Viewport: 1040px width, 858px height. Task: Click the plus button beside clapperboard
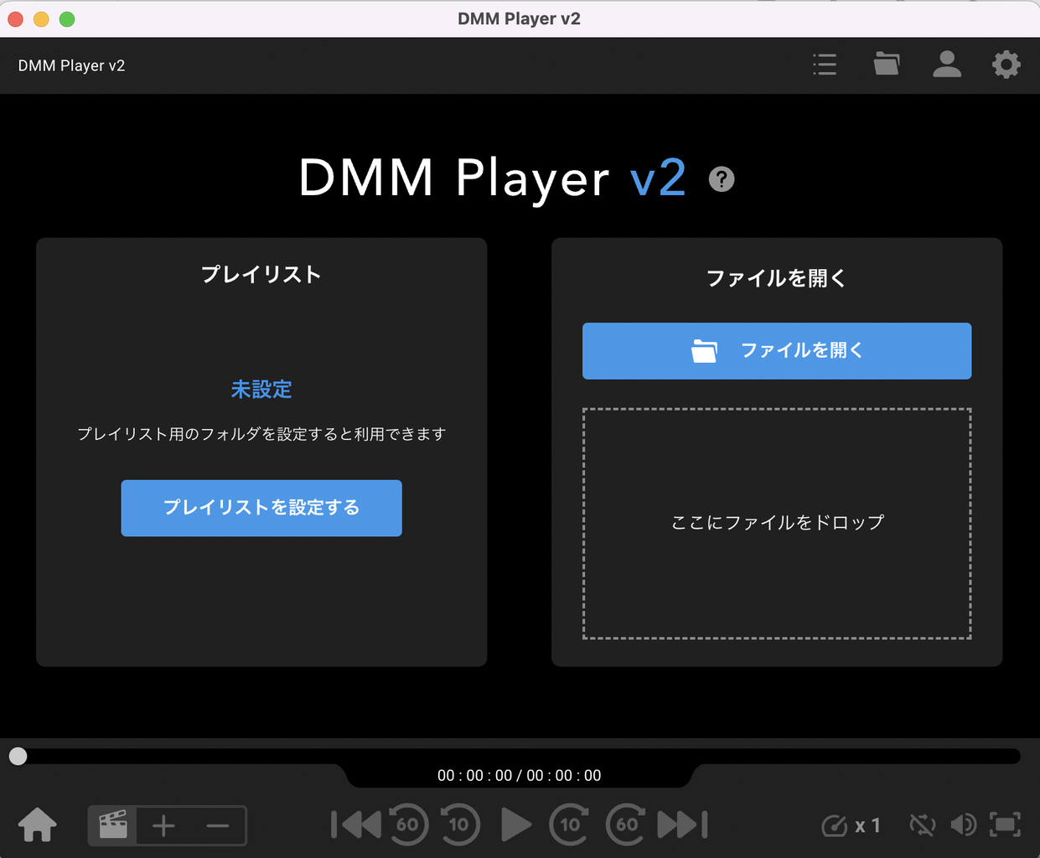[163, 826]
